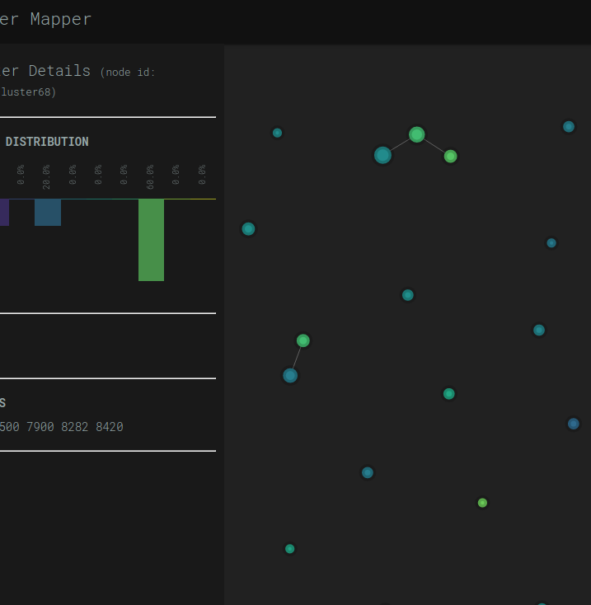This screenshot has width=591, height=605.
Task: Select the green 60% distribution bar
Action: 151,240
